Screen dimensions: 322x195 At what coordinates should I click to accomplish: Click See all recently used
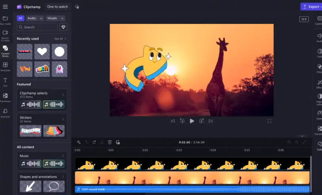pyautogui.click(x=60, y=39)
